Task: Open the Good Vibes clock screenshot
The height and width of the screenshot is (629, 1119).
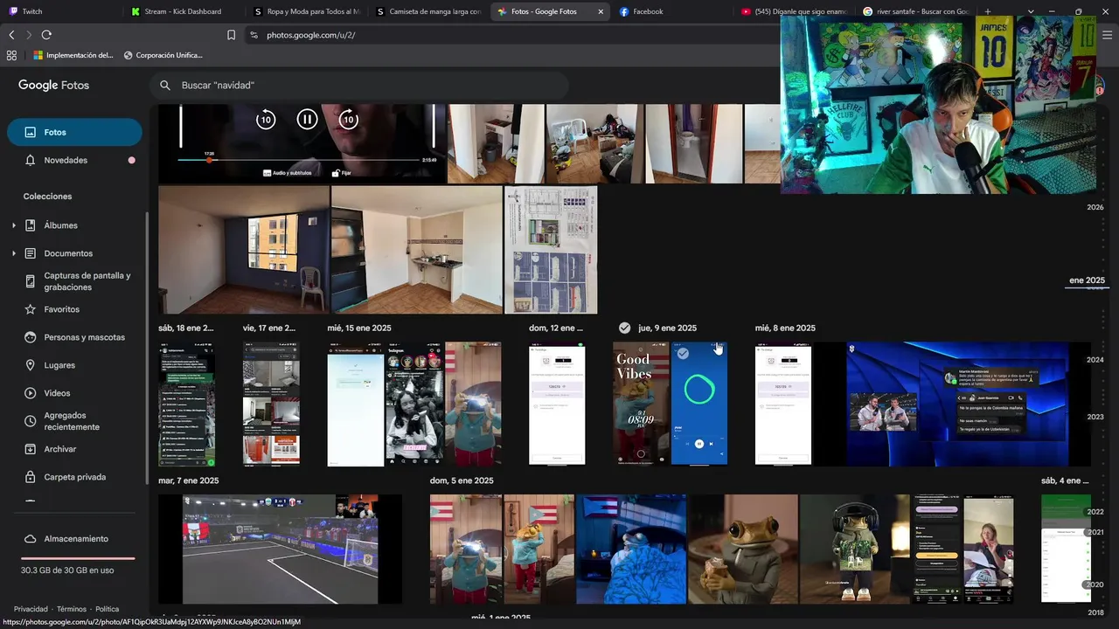Action: click(641, 404)
